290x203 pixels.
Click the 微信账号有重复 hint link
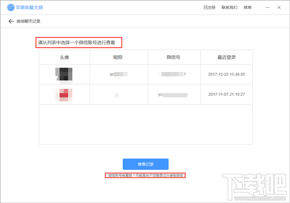[x=145, y=176]
